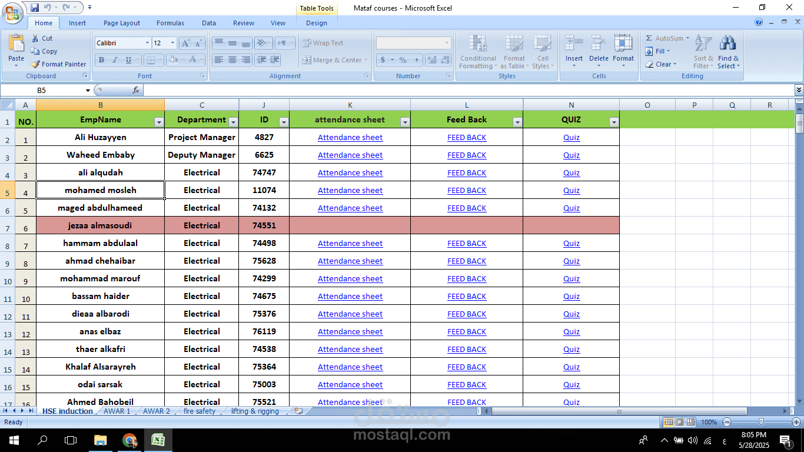804x452 pixels.
Task: Open Windows taskbar search
Action: (x=42, y=440)
